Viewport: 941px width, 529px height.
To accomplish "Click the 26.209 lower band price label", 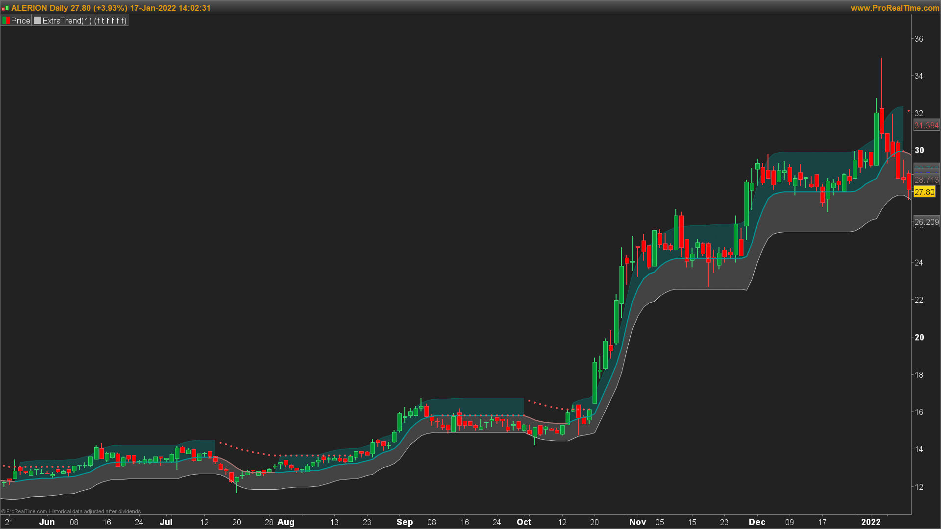I will click(926, 222).
